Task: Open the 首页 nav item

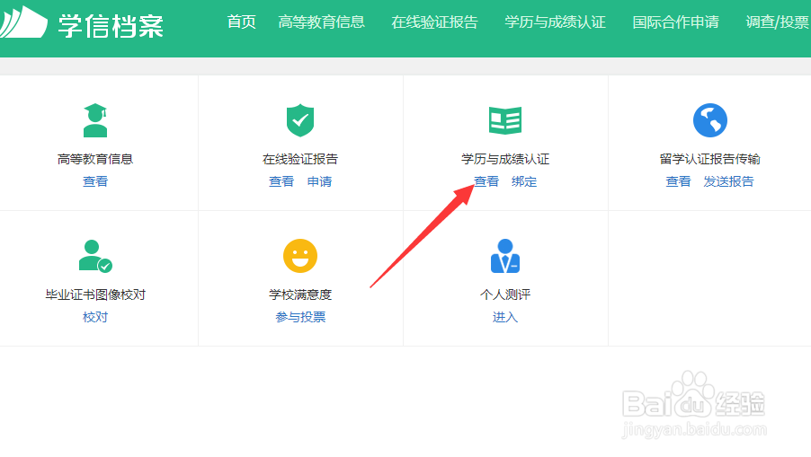Action: (242, 22)
